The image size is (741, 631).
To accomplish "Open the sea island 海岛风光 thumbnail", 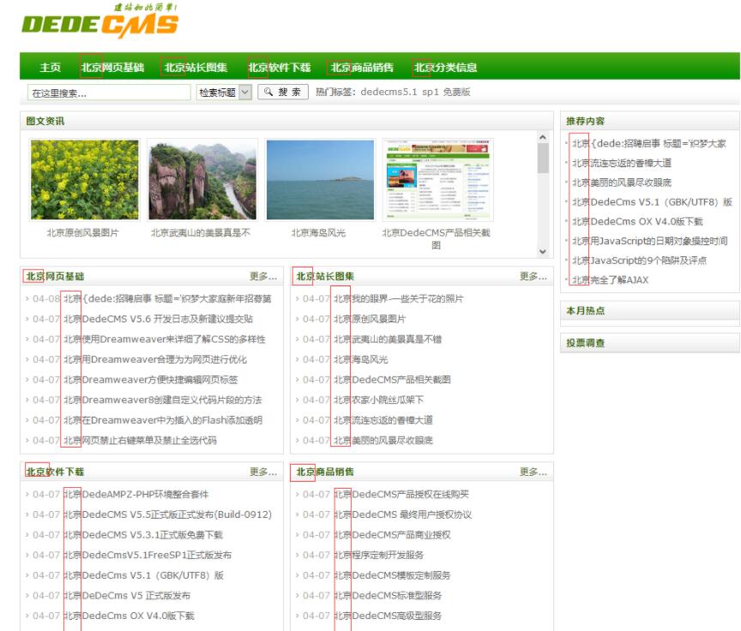I will pos(319,180).
